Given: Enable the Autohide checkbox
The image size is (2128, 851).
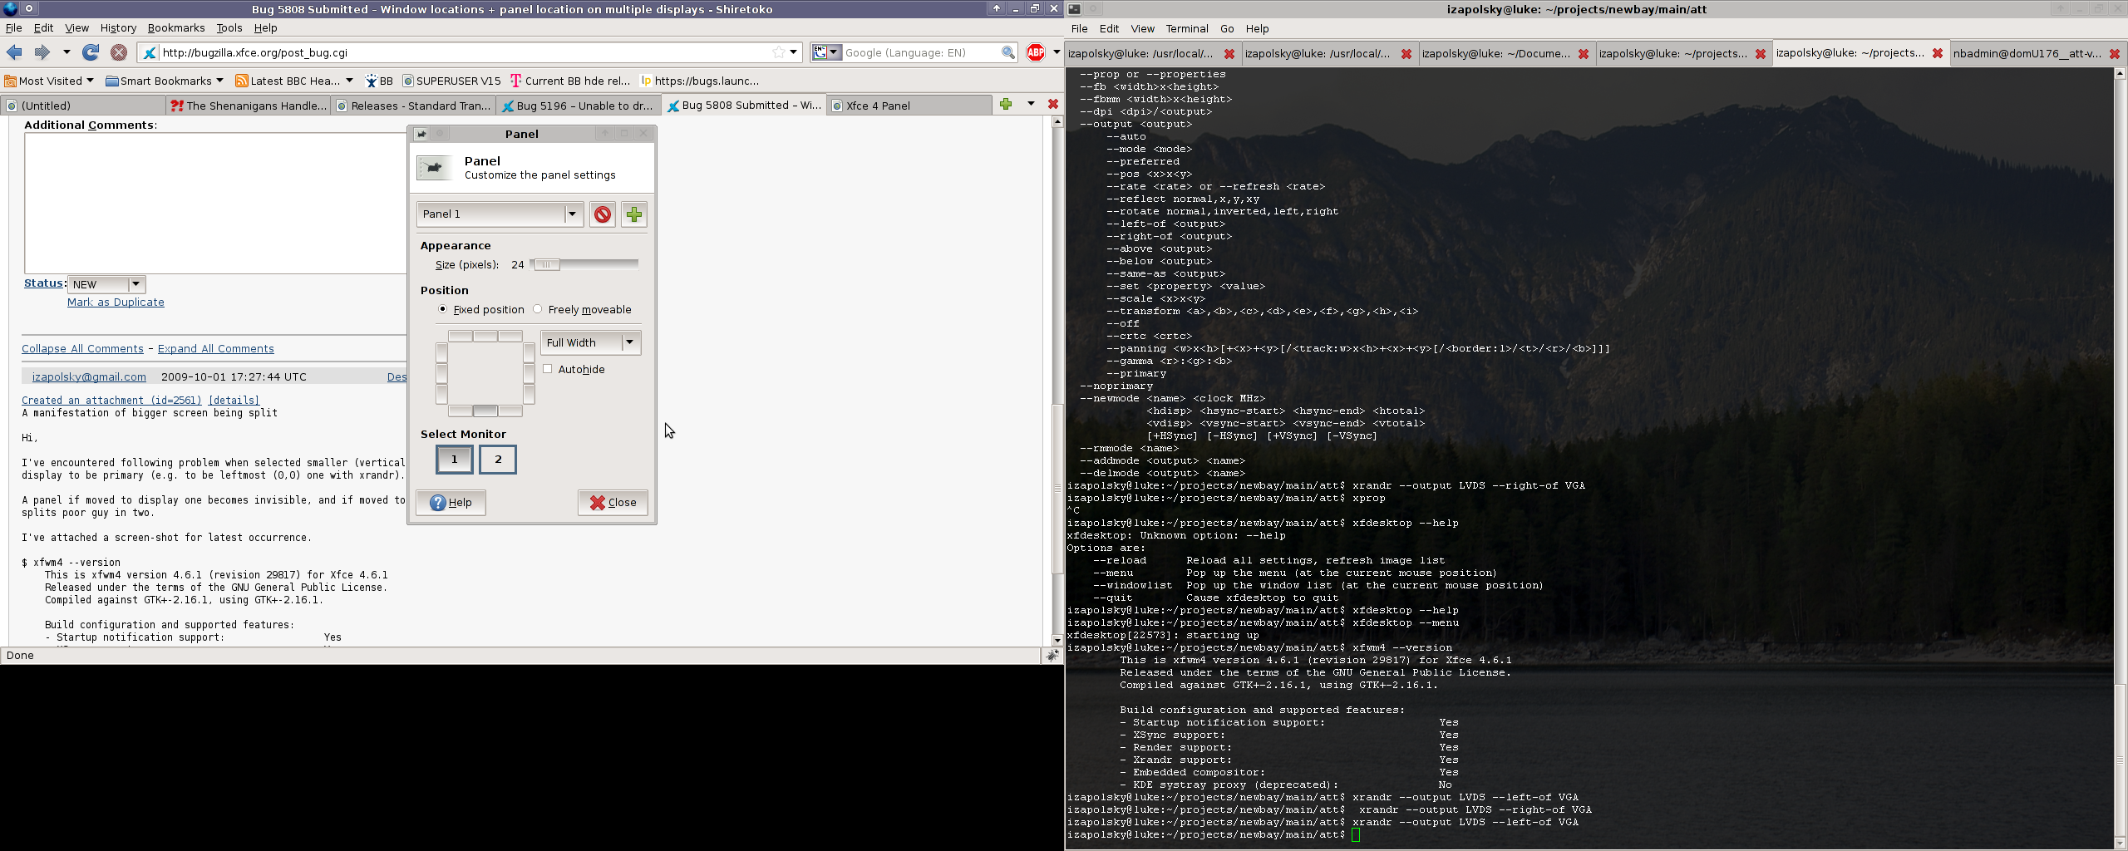Looking at the screenshot, I should pyautogui.click(x=548, y=369).
